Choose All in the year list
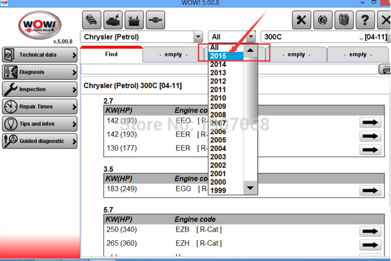 [x=226, y=47]
